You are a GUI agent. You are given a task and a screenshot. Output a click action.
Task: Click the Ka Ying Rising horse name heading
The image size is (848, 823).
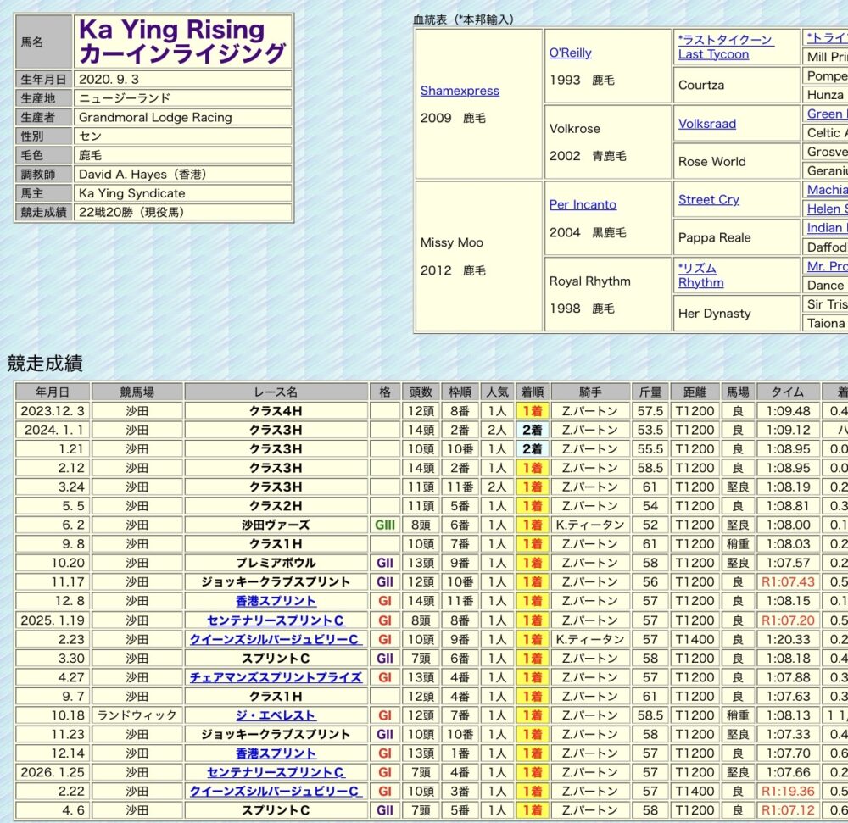(181, 42)
